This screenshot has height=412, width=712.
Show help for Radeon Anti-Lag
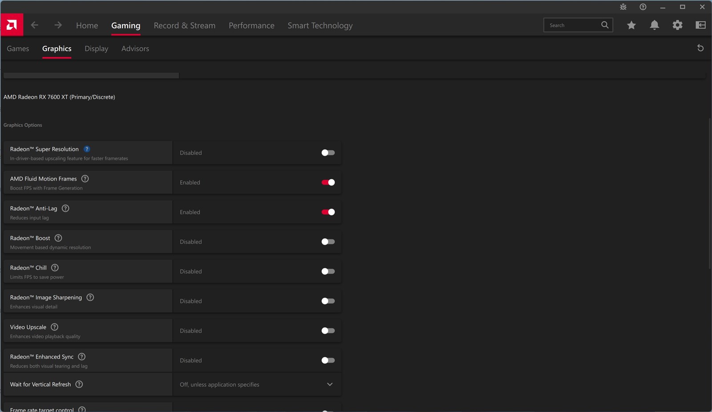point(65,208)
